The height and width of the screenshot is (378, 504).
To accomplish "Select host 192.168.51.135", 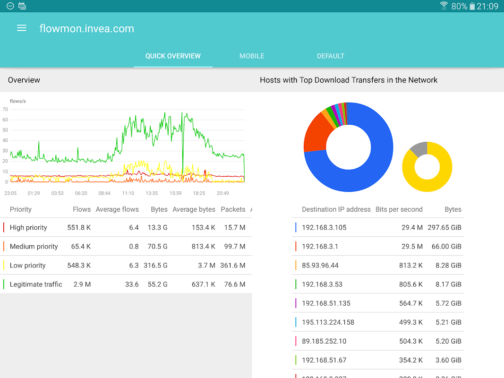I will pyautogui.click(x=326, y=303).
